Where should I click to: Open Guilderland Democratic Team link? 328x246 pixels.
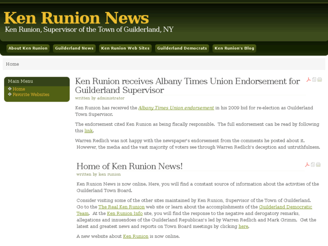point(285,207)
